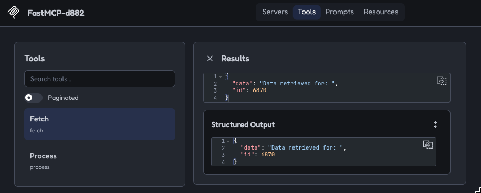The height and width of the screenshot is (193, 481).
Task: Click the Results heading
Action: tap(235, 59)
